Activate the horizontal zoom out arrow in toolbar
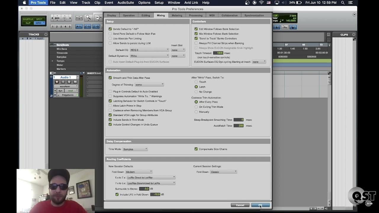 click(x=52, y=18)
